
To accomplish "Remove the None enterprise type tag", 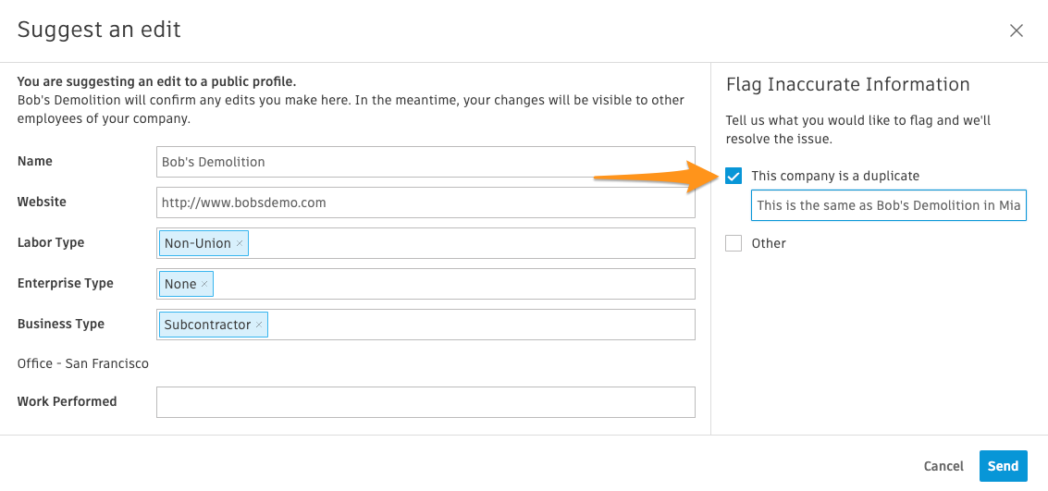I will coord(204,284).
